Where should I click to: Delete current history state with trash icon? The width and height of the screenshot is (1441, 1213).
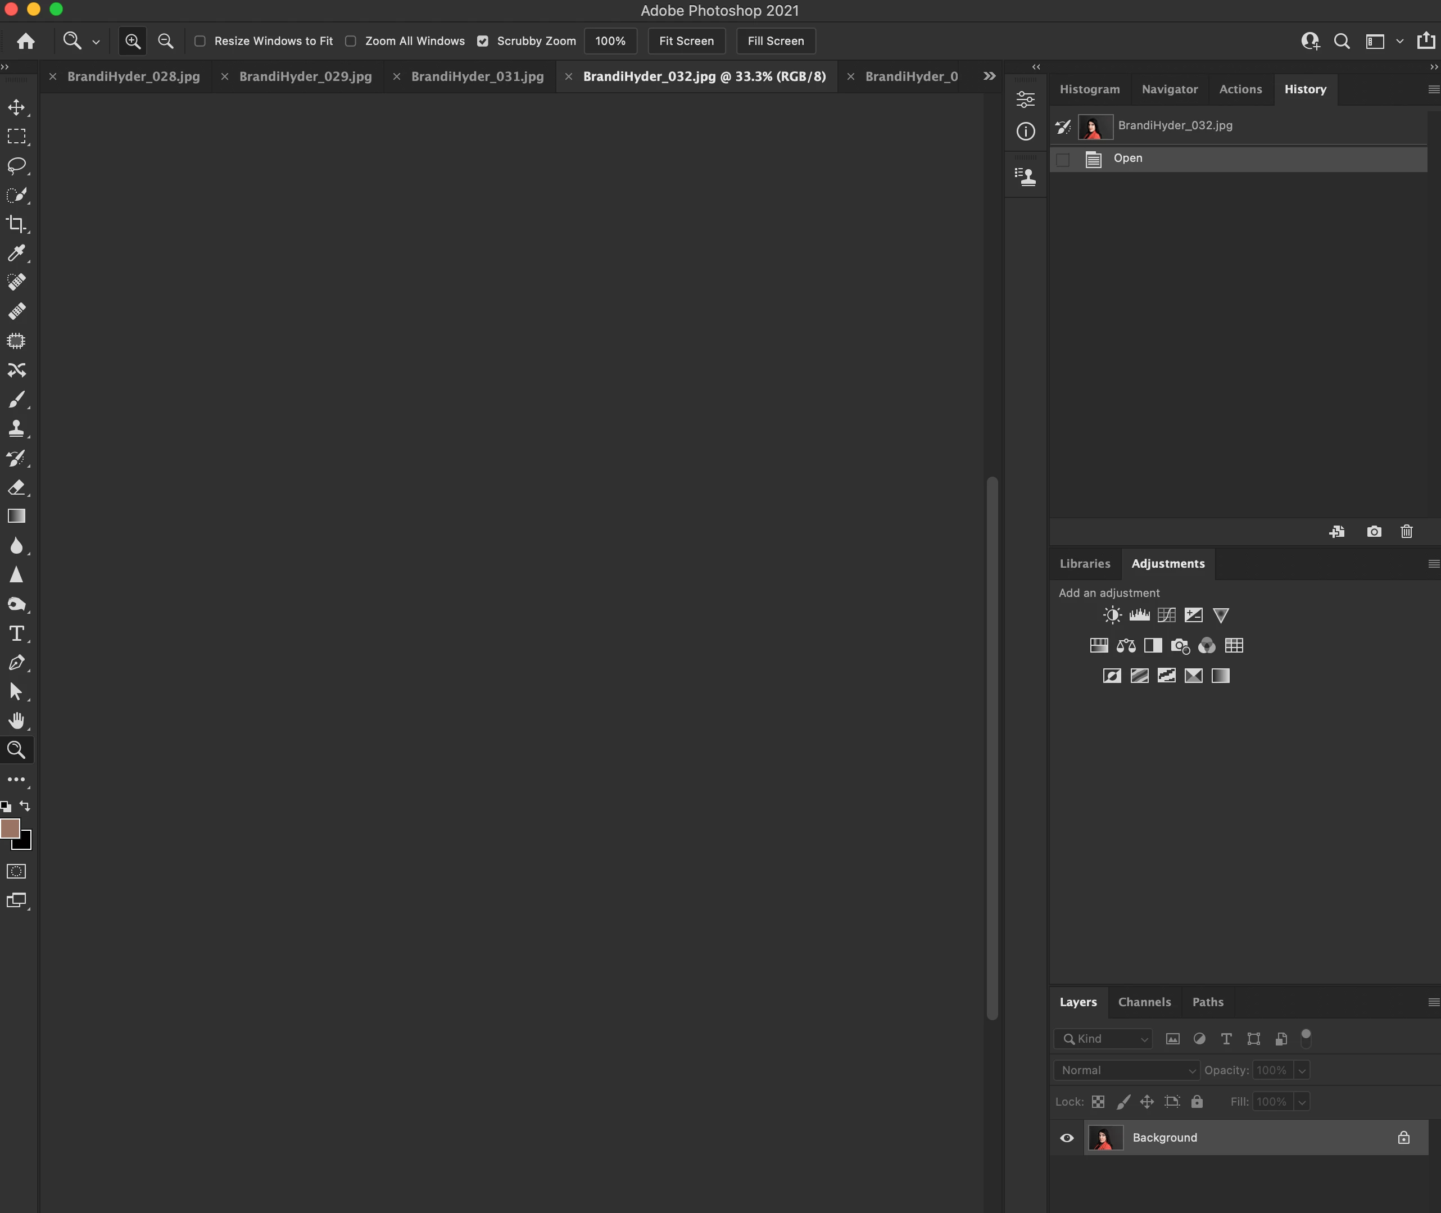[1406, 532]
